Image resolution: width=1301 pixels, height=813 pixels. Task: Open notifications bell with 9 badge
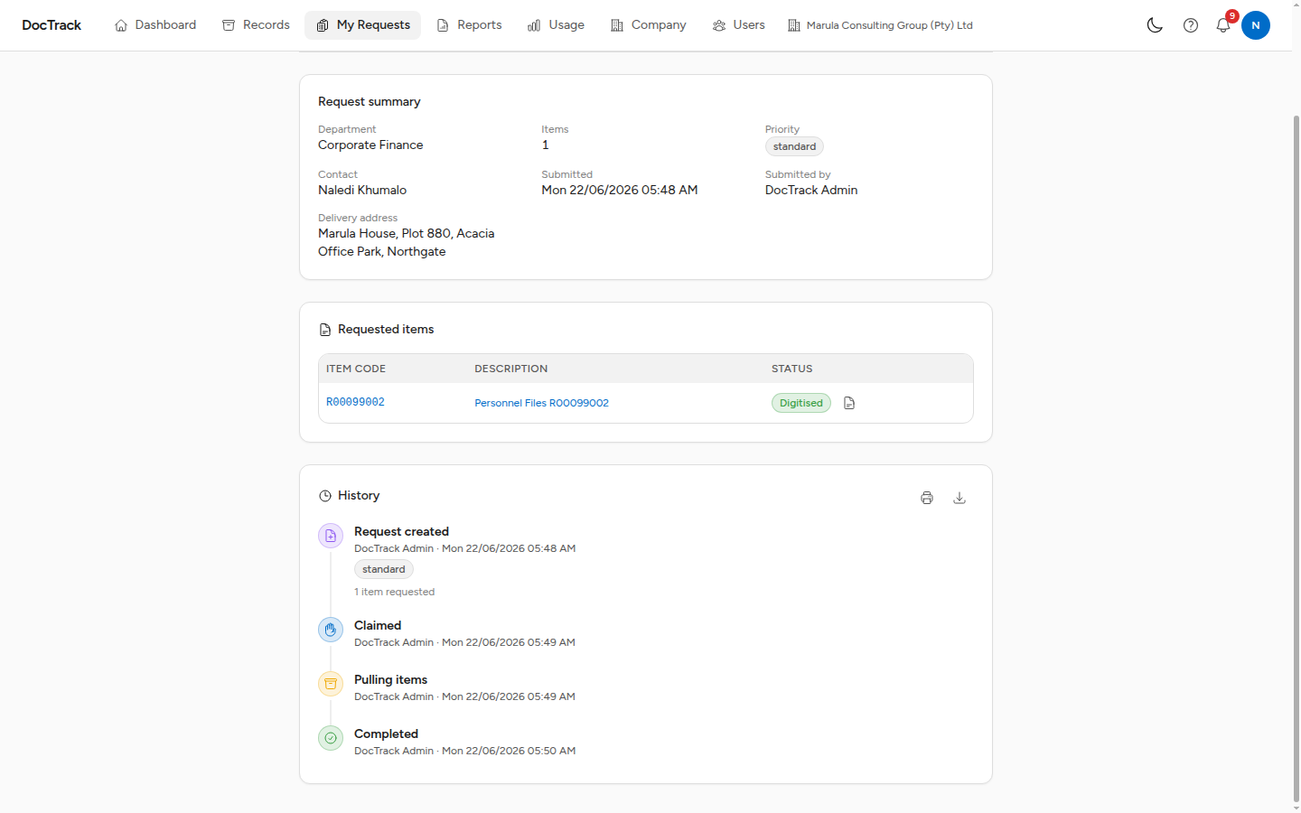tap(1223, 25)
